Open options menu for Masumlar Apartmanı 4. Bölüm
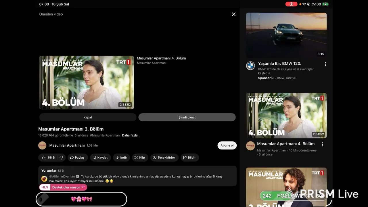 click(x=323, y=144)
